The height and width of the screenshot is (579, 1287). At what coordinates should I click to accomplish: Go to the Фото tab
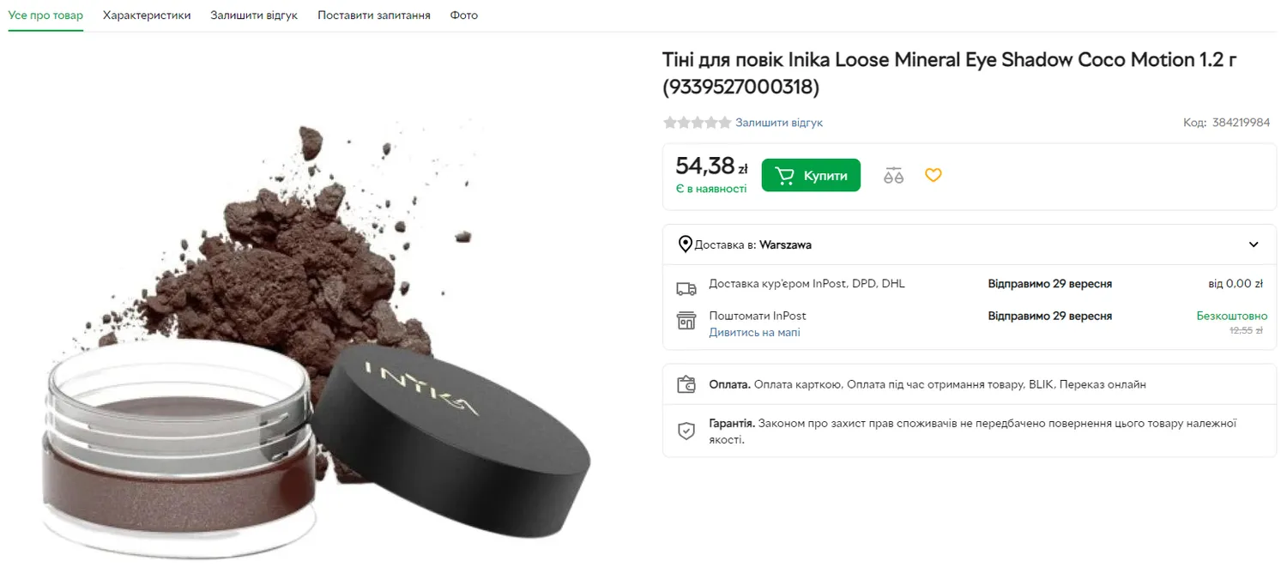tap(464, 15)
